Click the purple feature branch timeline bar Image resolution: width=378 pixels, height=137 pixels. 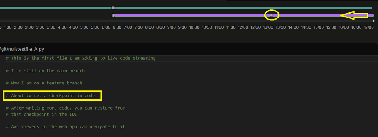(244, 15)
